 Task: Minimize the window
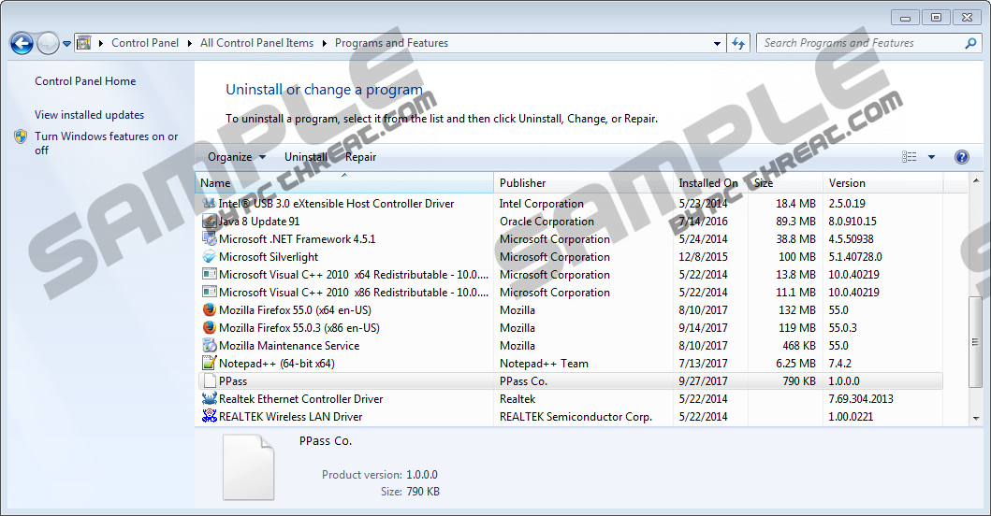tap(905, 18)
